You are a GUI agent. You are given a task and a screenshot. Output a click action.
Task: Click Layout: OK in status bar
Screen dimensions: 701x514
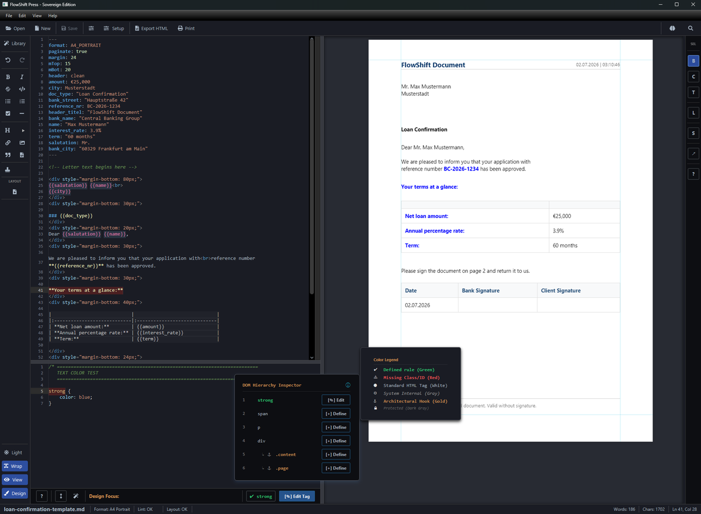pyautogui.click(x=176, y=509)
